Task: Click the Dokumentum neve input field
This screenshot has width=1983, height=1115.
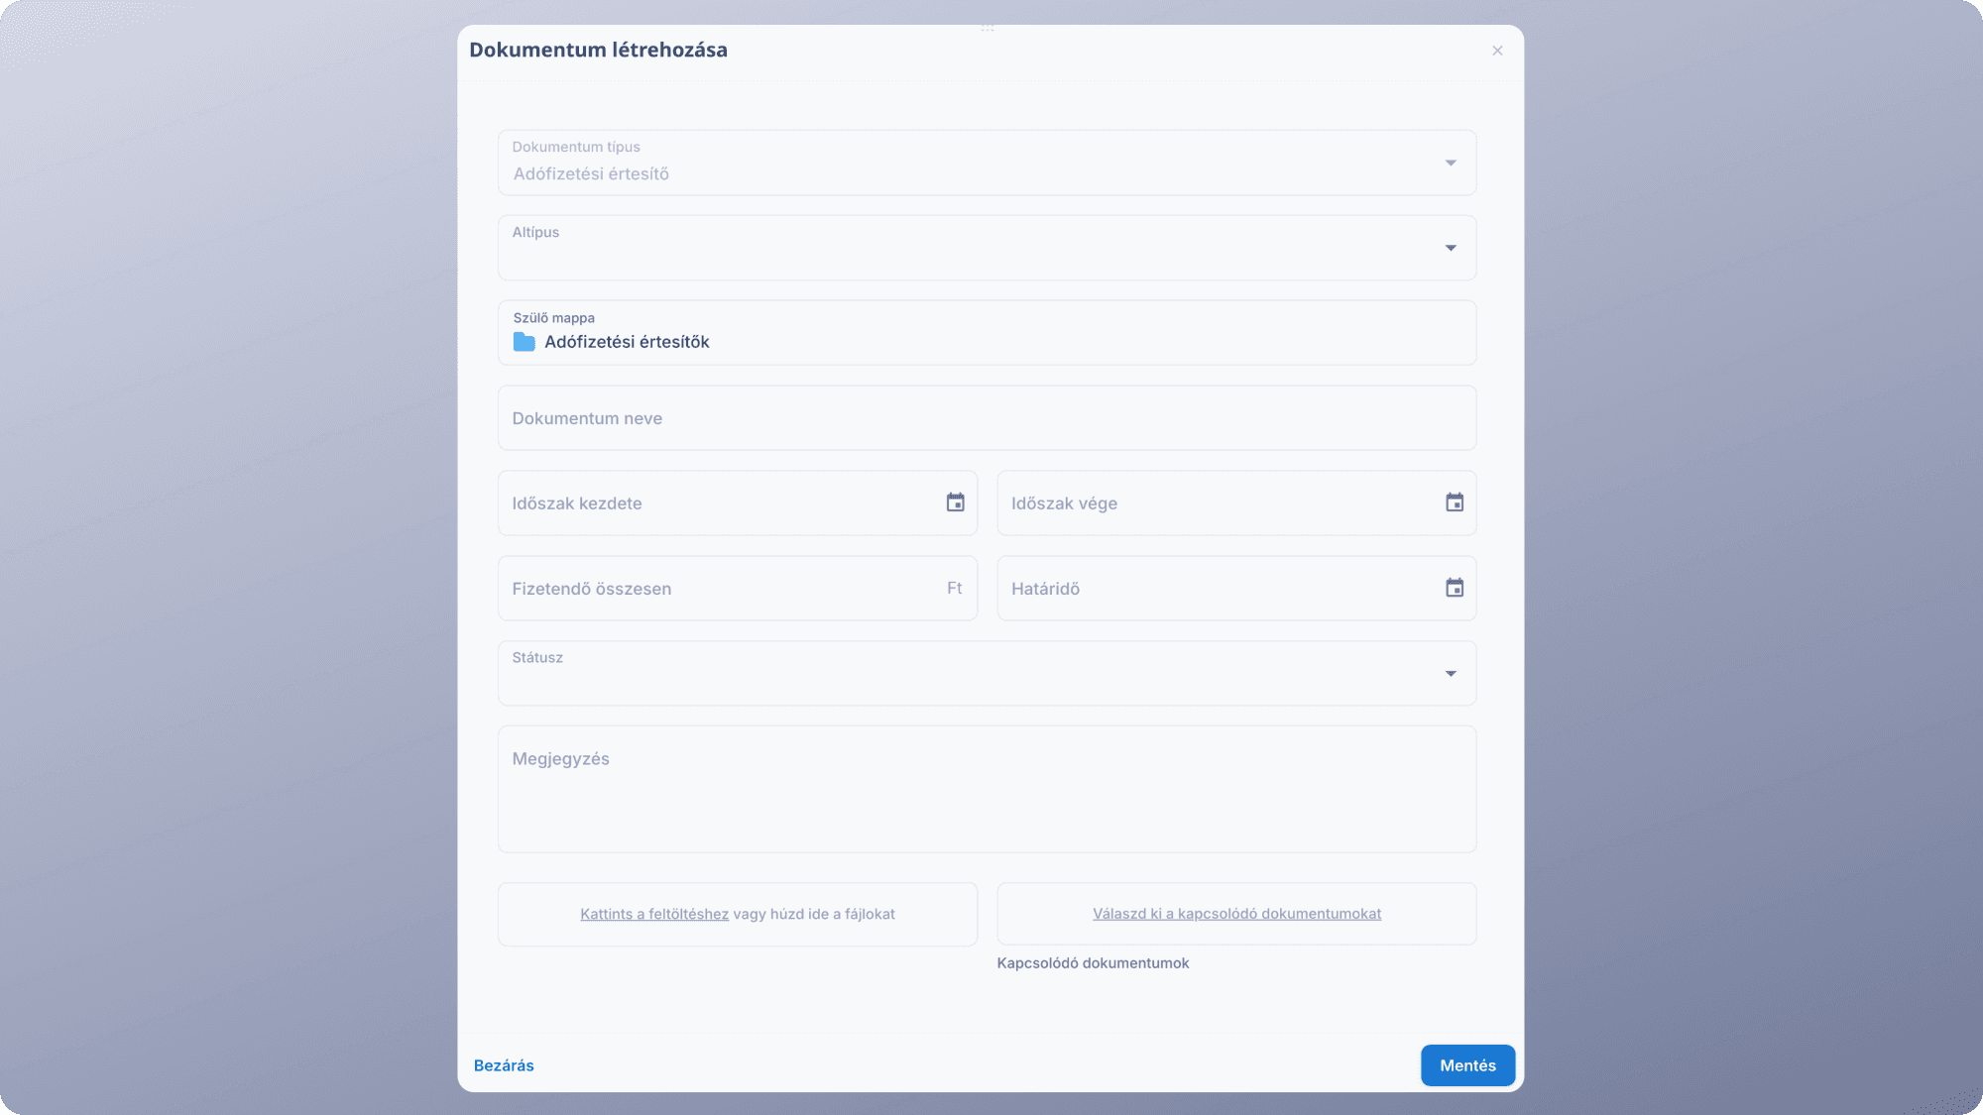Action: pyautogui.click(x=987, y=418)
